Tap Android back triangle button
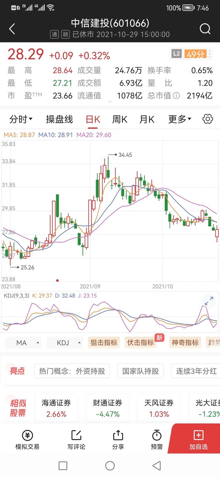This screenshot has height=478, width=220. click(157, 466)
